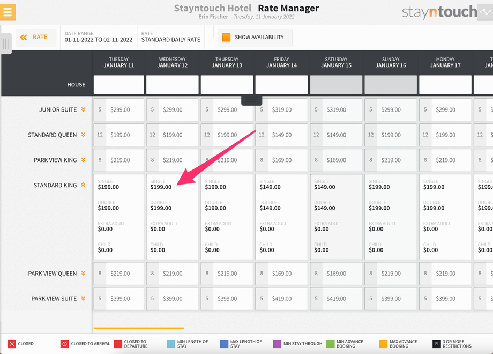Edit Standard King child rate on Saturday

(x=322, y=250)
